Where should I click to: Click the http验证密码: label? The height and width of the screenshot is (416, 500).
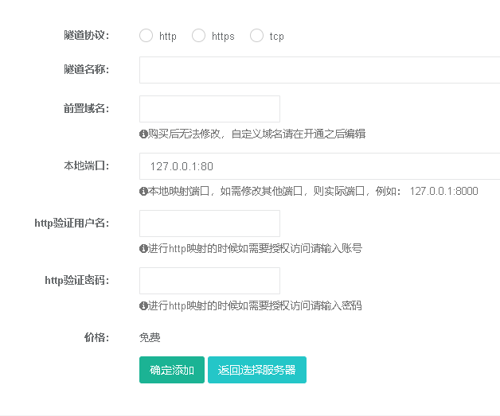77,281
